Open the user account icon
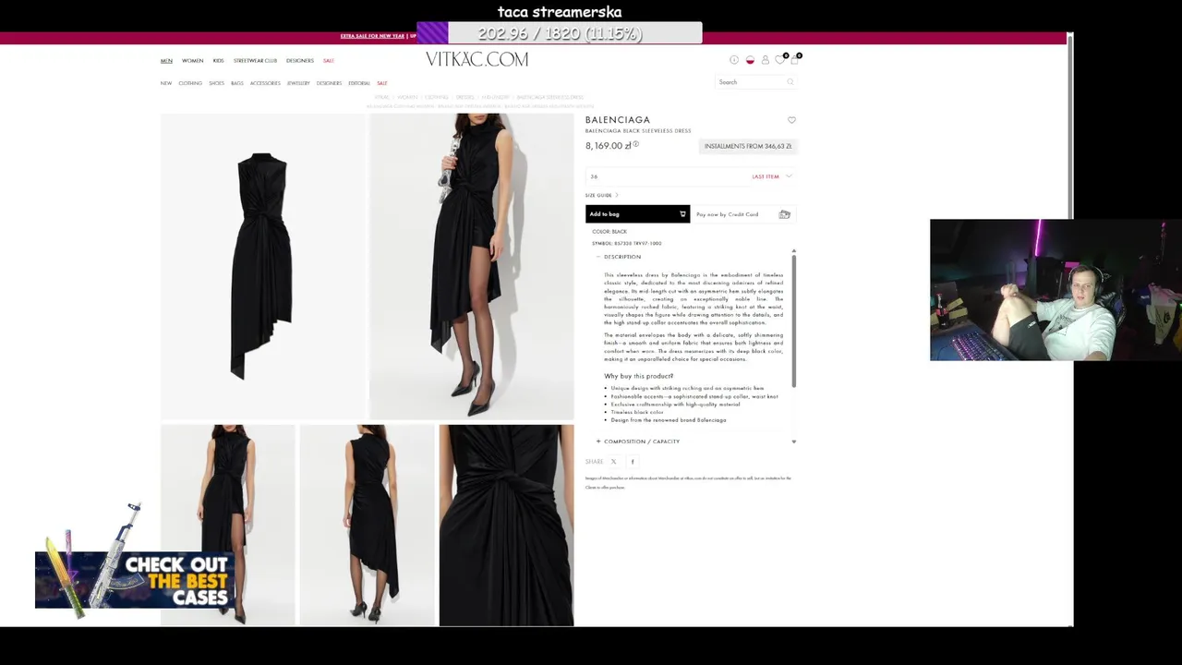 [x=765, y=60]
